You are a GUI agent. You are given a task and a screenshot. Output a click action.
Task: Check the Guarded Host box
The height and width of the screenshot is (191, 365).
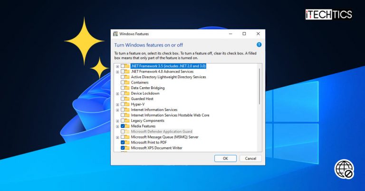coord(123,99)
